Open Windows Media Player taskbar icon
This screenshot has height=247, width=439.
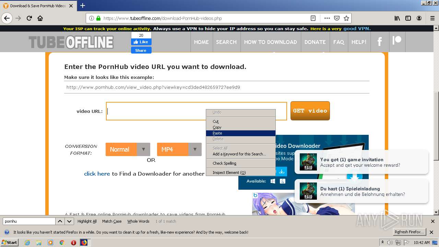pyautogui.click(x=50, y=243)
